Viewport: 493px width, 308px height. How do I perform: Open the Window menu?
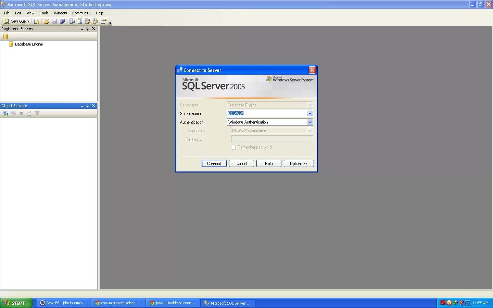pyautogui.click(x=60, y=13)
